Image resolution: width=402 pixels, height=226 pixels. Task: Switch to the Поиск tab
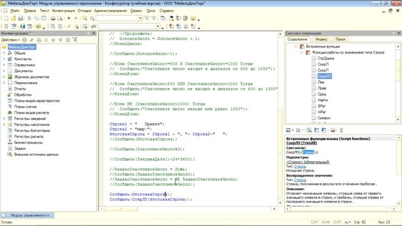coord(340,39)
